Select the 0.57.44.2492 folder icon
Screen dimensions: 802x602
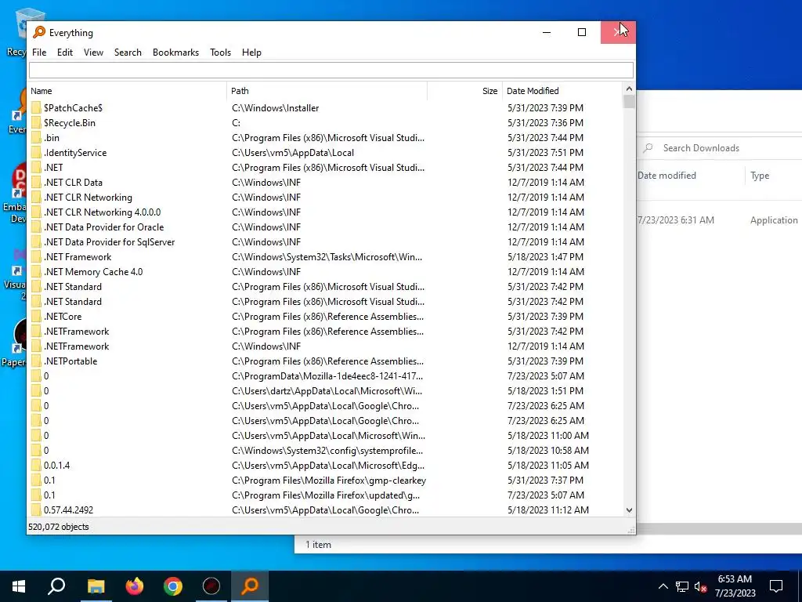click(x=36, y=510)
